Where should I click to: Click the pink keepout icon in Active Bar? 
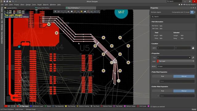coord(88,12)
